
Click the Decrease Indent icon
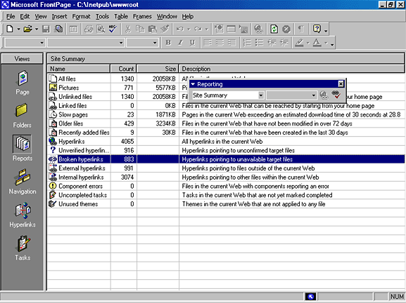pyautogui.click(x=272, y=43)
